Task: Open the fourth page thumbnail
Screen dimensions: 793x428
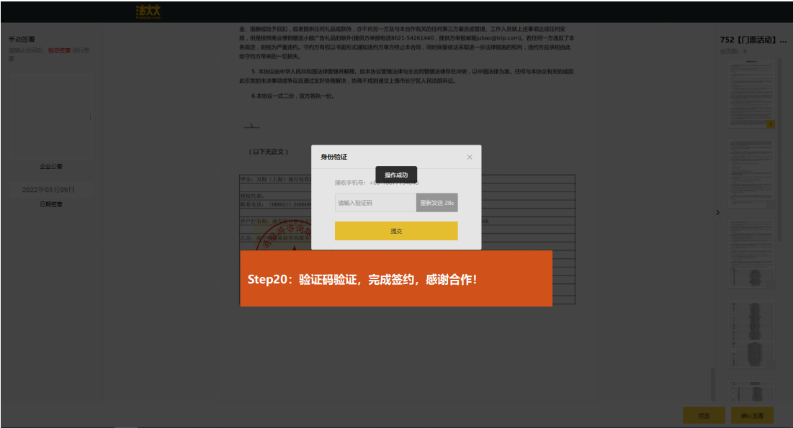Action: click(x=750, y=331)
